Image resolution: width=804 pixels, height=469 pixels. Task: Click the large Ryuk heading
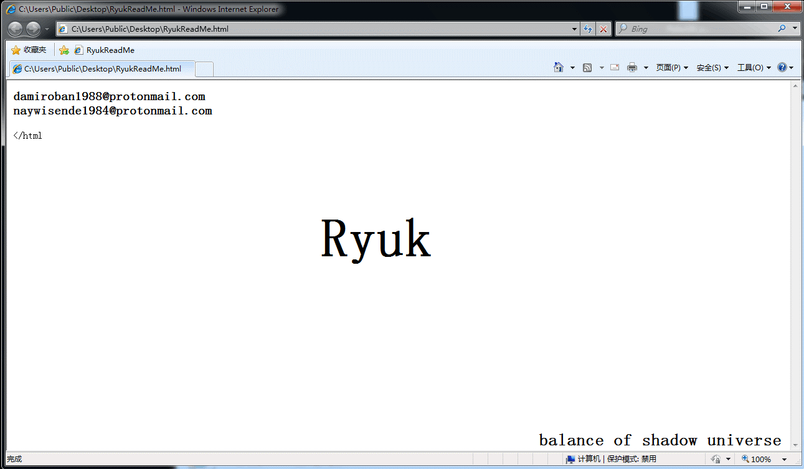(x=376, y=239)
